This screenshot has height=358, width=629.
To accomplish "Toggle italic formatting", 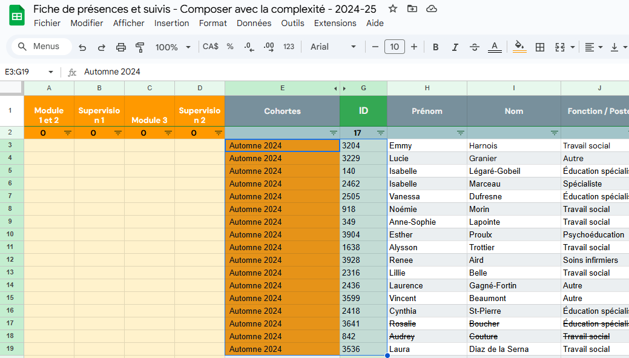I will pos(455,47).
